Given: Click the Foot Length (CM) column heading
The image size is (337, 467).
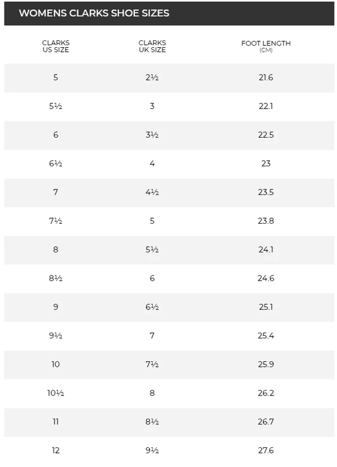Looking at the screenshot, I should point(266,47).
